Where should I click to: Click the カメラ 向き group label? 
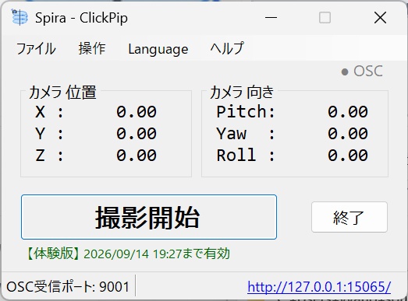click(242, 92)
